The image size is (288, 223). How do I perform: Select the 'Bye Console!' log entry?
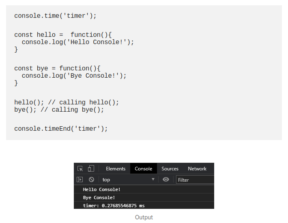99,198
